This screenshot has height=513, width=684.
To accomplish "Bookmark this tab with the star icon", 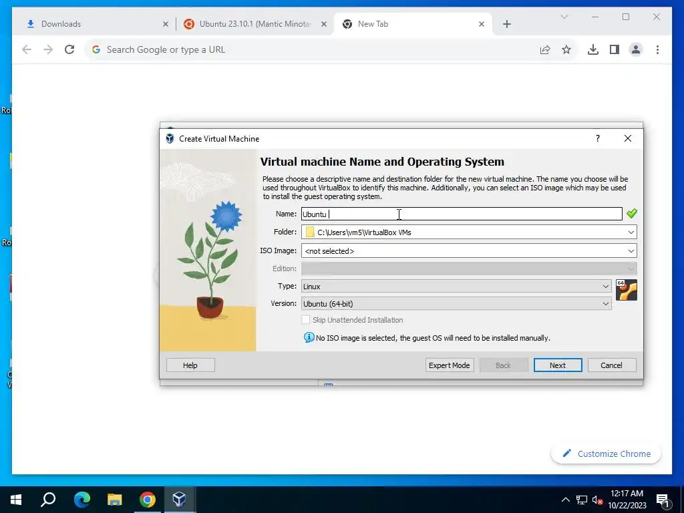I will coord(566,49).
